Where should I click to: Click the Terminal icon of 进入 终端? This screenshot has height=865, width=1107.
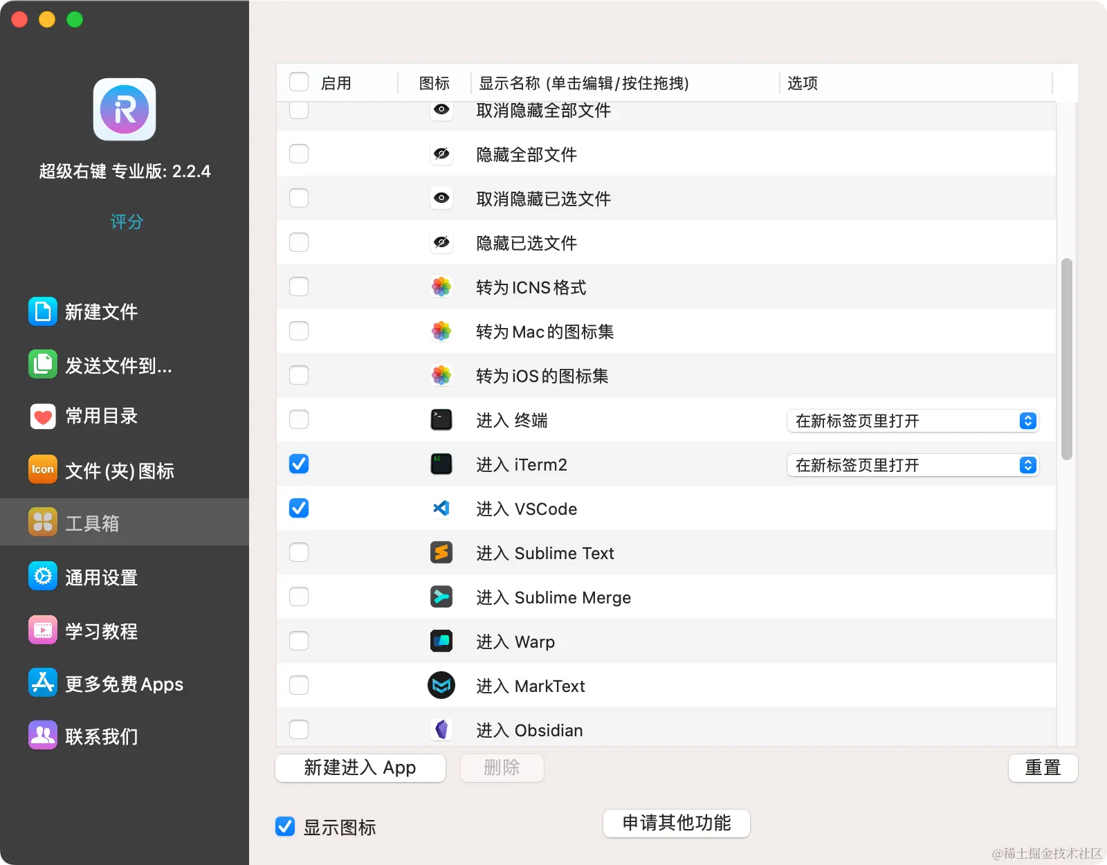coord(441,419)
